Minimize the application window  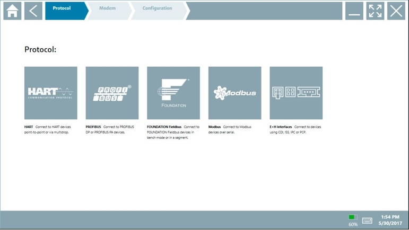[354, 11]
